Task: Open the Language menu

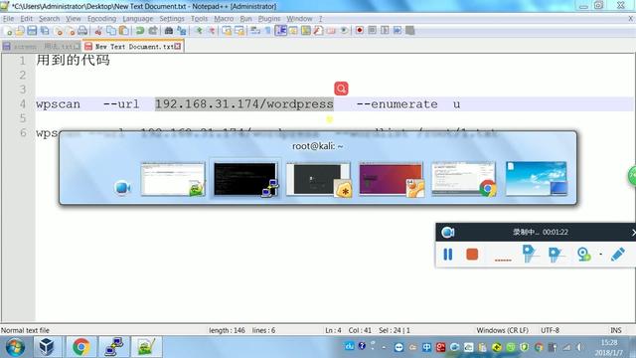Action: (138, 19)
